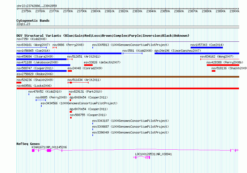Click the 23750k ruler position label
Viewport: 247px width, 173px height.
pos(26,11)
